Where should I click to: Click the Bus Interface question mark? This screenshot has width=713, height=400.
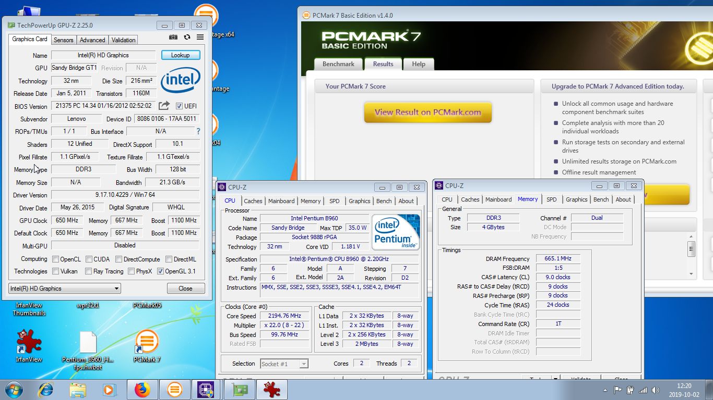click(198, 131)
